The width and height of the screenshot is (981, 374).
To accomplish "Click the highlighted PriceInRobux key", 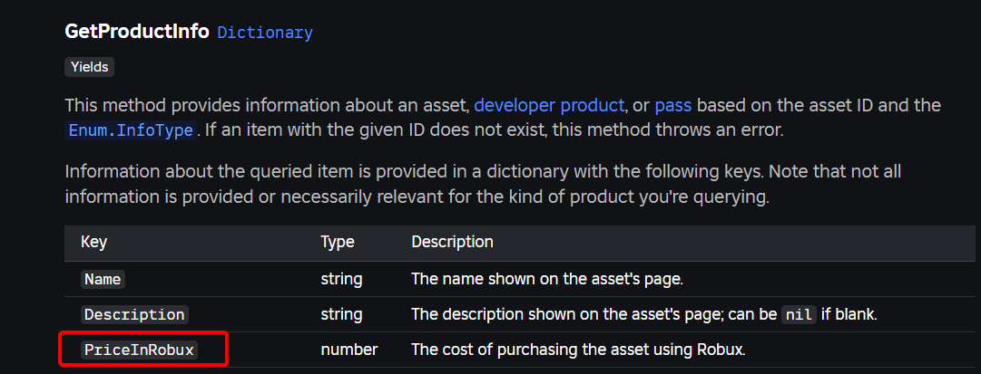I will [x=139, y=350].
